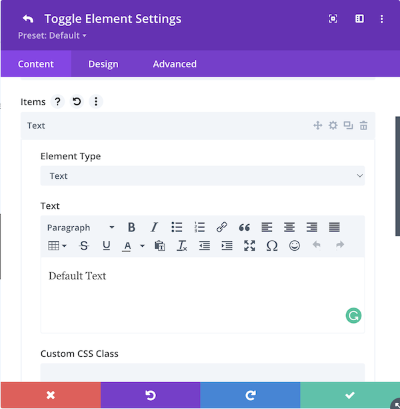Open the emoji picker smiley icon

click(x=295, y=246)
